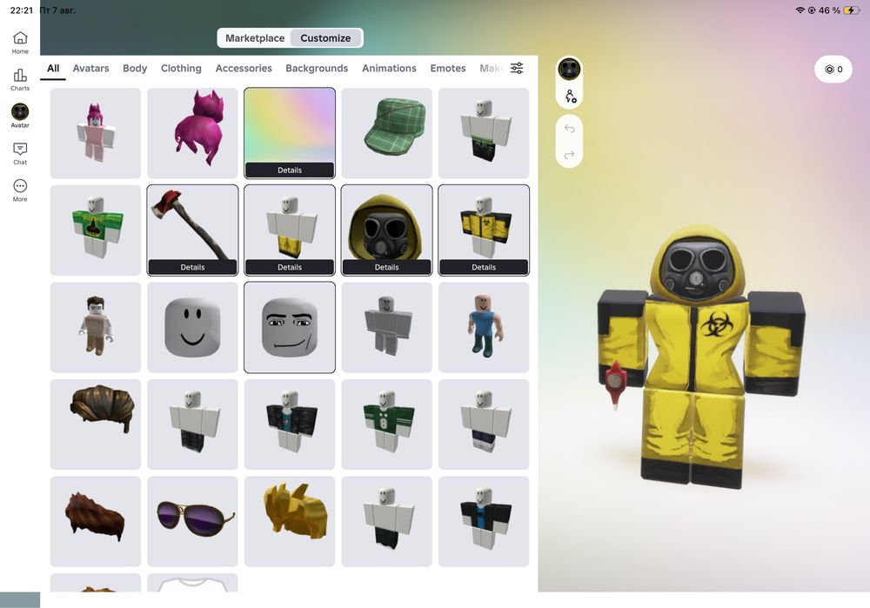The width and height of the screenshot is (870, 608).
Task: Select the Avatar sidebar icon
Action: coord(20,116)
